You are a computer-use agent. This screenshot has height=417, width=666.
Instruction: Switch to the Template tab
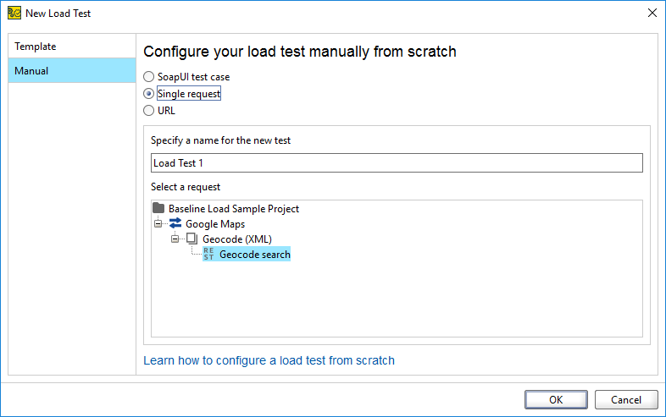click(x=72, y=47)
